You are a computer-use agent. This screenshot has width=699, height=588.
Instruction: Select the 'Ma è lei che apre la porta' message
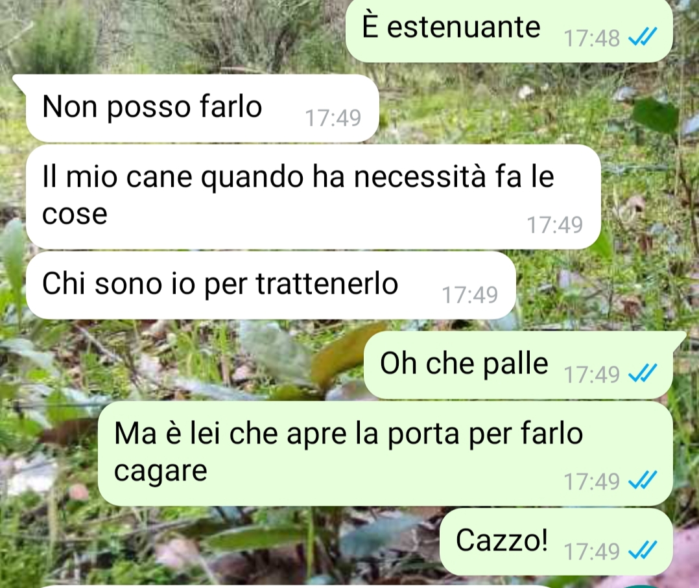pyautogui.click(x=385, y=453)
